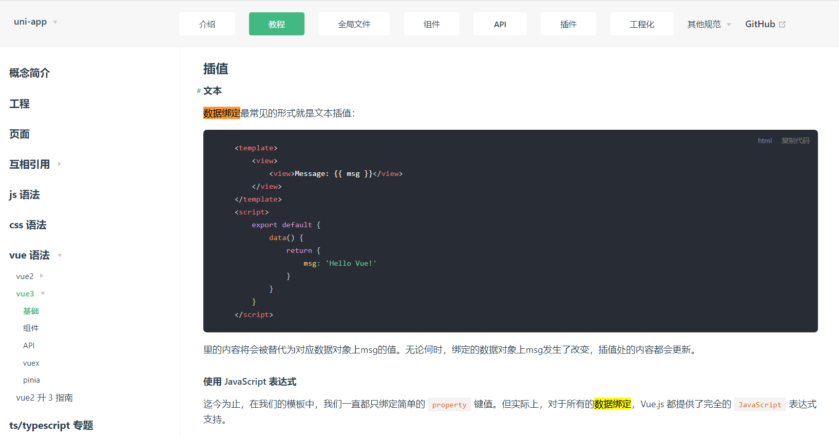
Task: Open API page under vue3
Action: (x=29, y=345)
